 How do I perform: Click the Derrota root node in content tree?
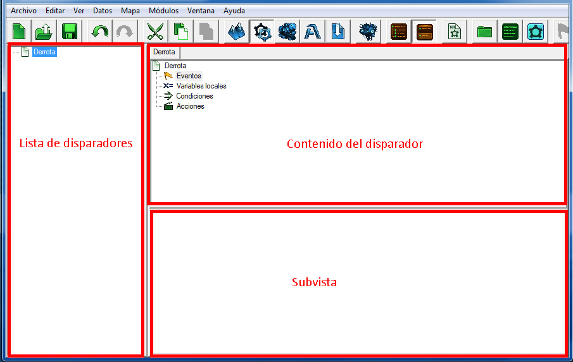pos(175,66)
